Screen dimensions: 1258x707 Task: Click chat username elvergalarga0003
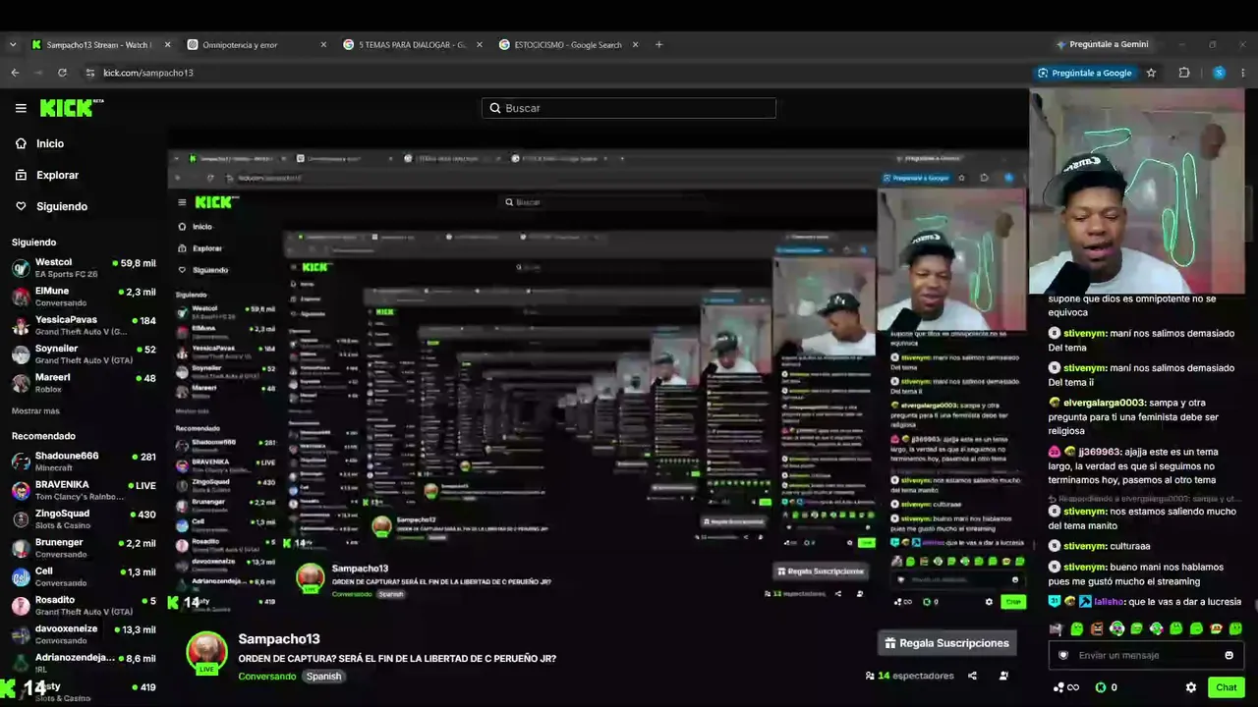pos(1105,403)
